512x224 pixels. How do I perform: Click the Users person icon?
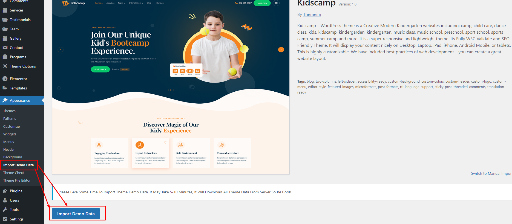[5, 200]
